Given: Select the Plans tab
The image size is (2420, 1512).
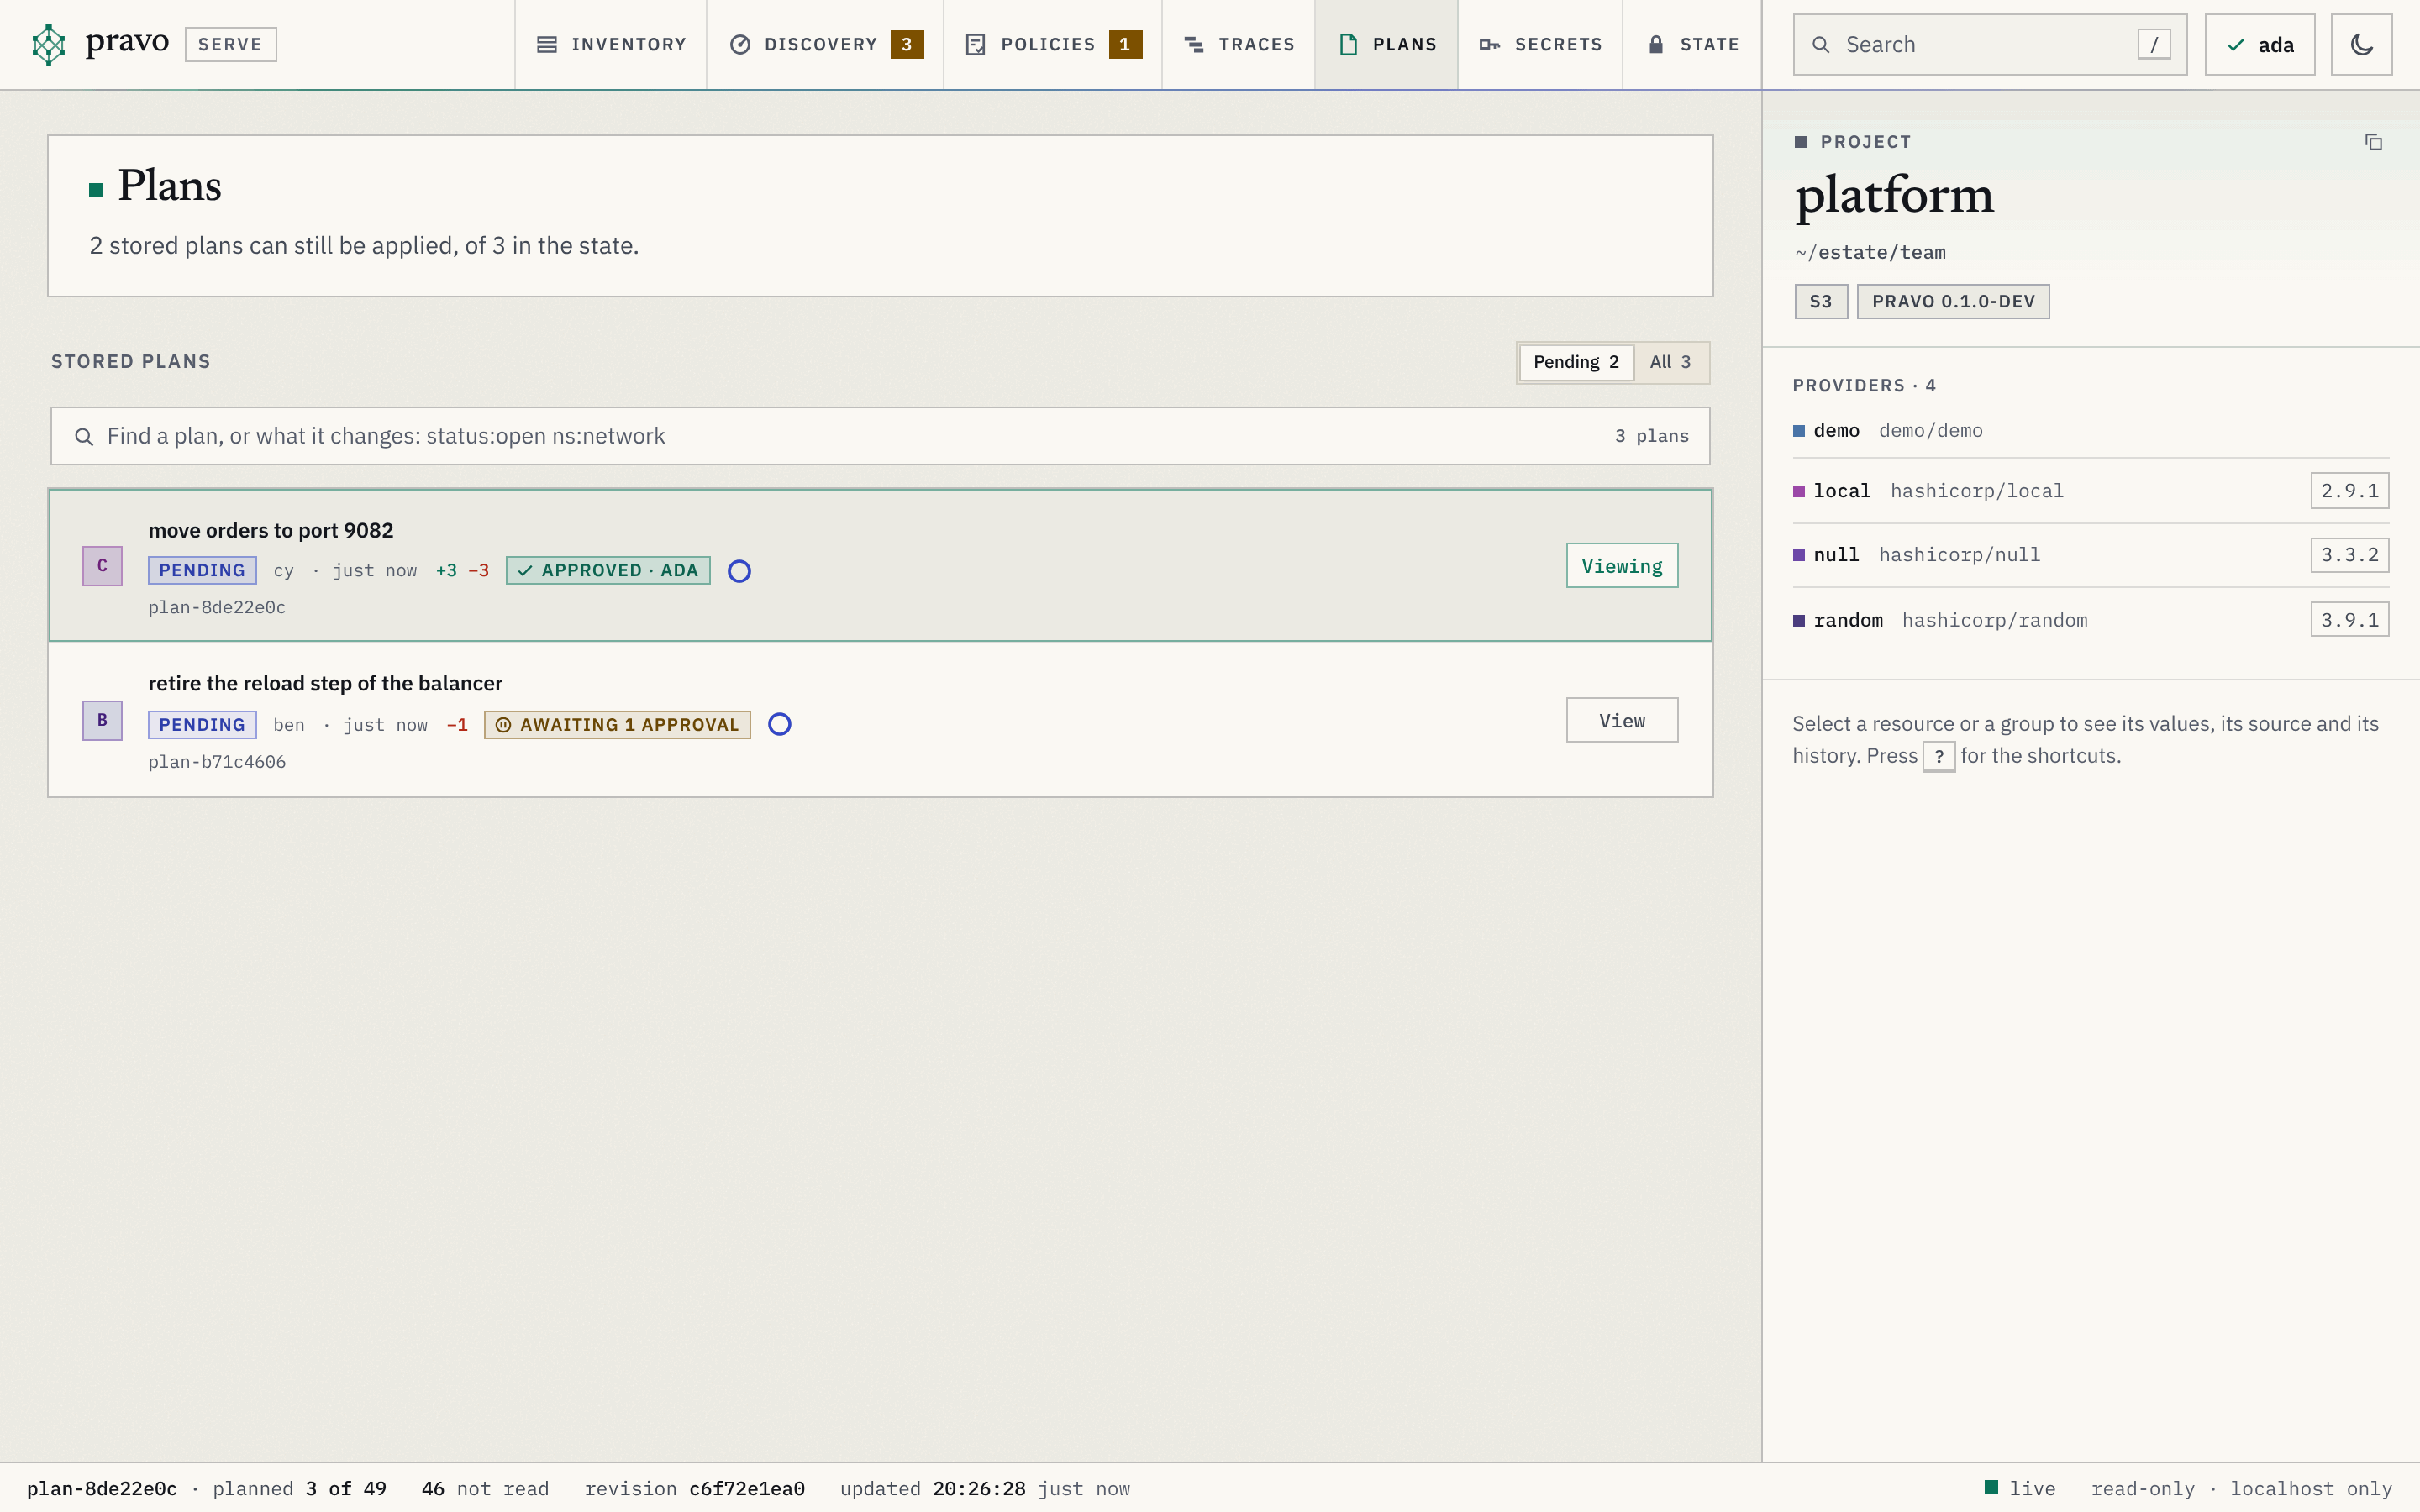Looking at the screenshot, I should tap(1387, 44).
